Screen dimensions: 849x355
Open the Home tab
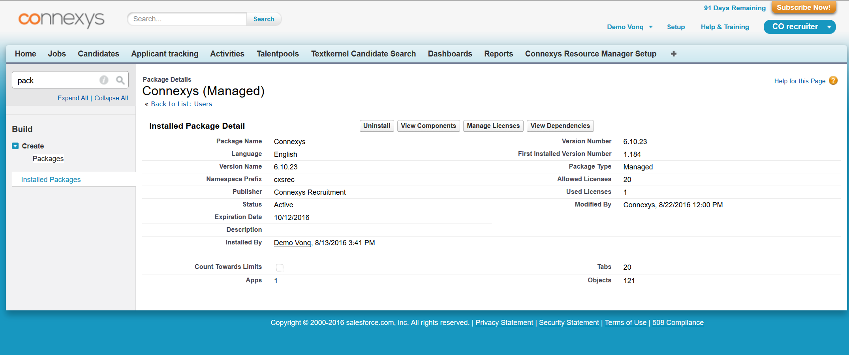click(25, 54)
